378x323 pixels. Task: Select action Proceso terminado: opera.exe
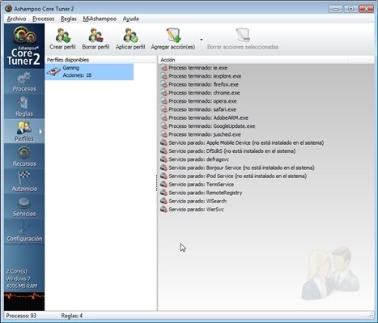[202, 101]
